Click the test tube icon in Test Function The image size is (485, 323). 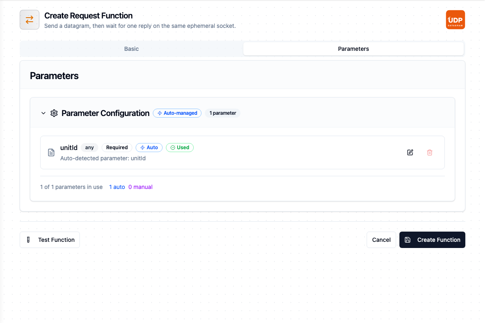28,240
